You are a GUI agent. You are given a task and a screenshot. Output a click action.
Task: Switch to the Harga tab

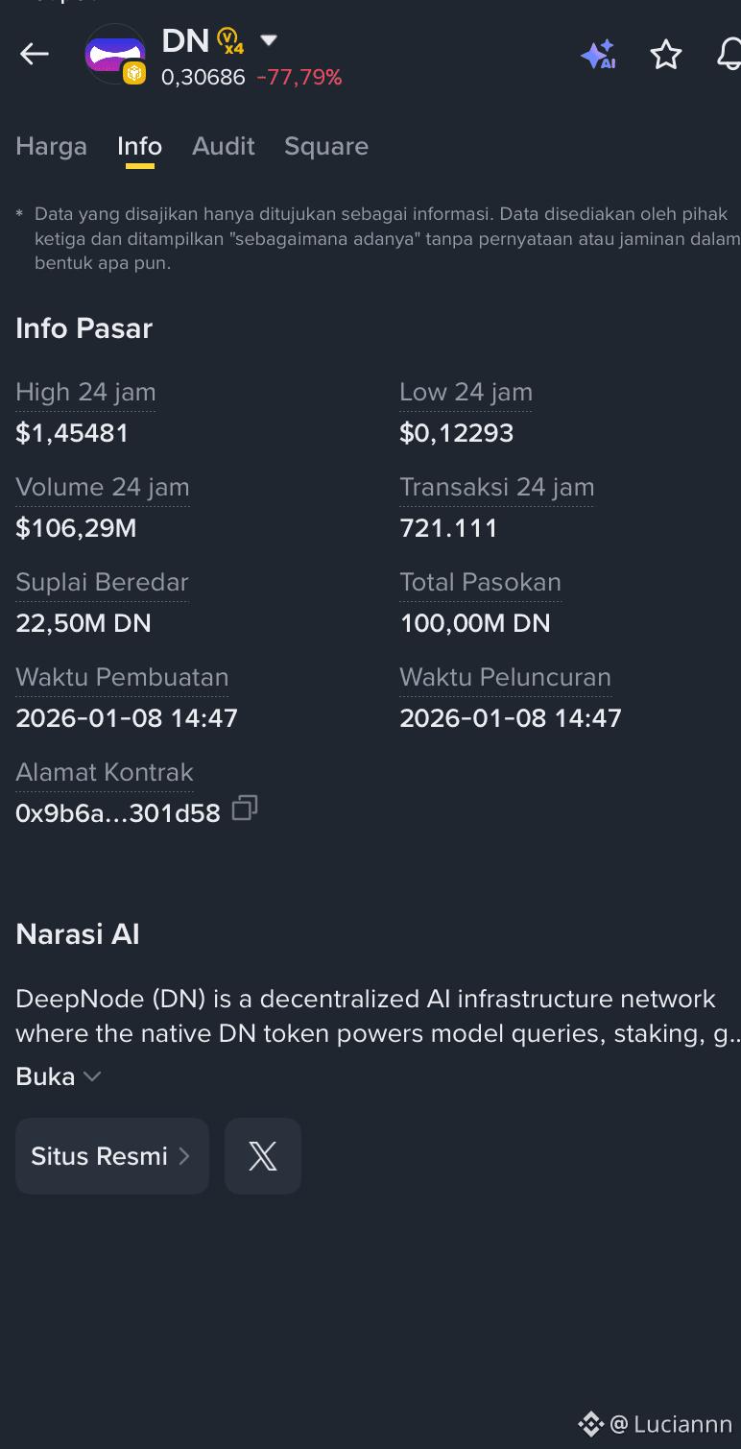coord(52,146)
